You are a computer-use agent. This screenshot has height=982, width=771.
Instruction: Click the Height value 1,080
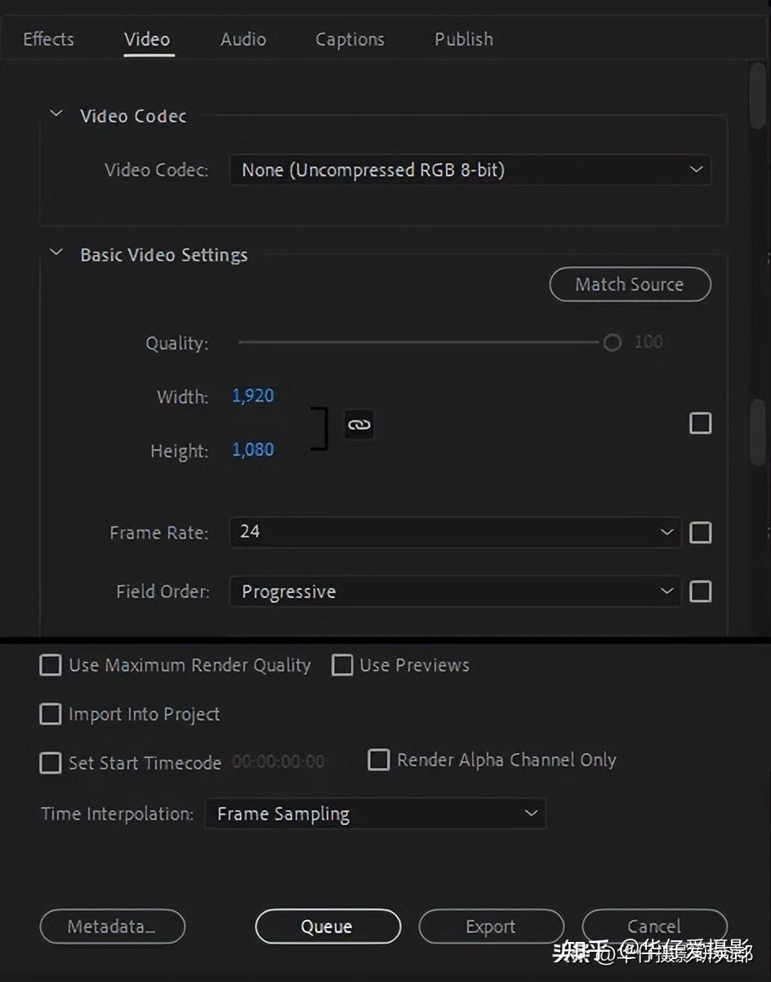253,450
